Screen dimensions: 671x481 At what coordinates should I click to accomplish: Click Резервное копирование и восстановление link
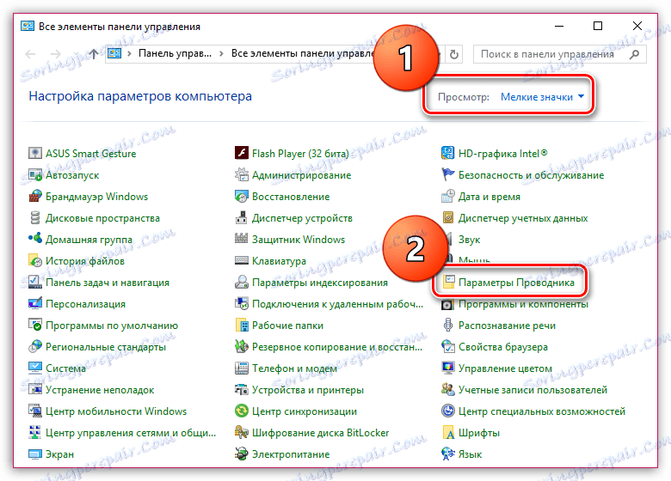pyautogui.click(x=336, y=347)
